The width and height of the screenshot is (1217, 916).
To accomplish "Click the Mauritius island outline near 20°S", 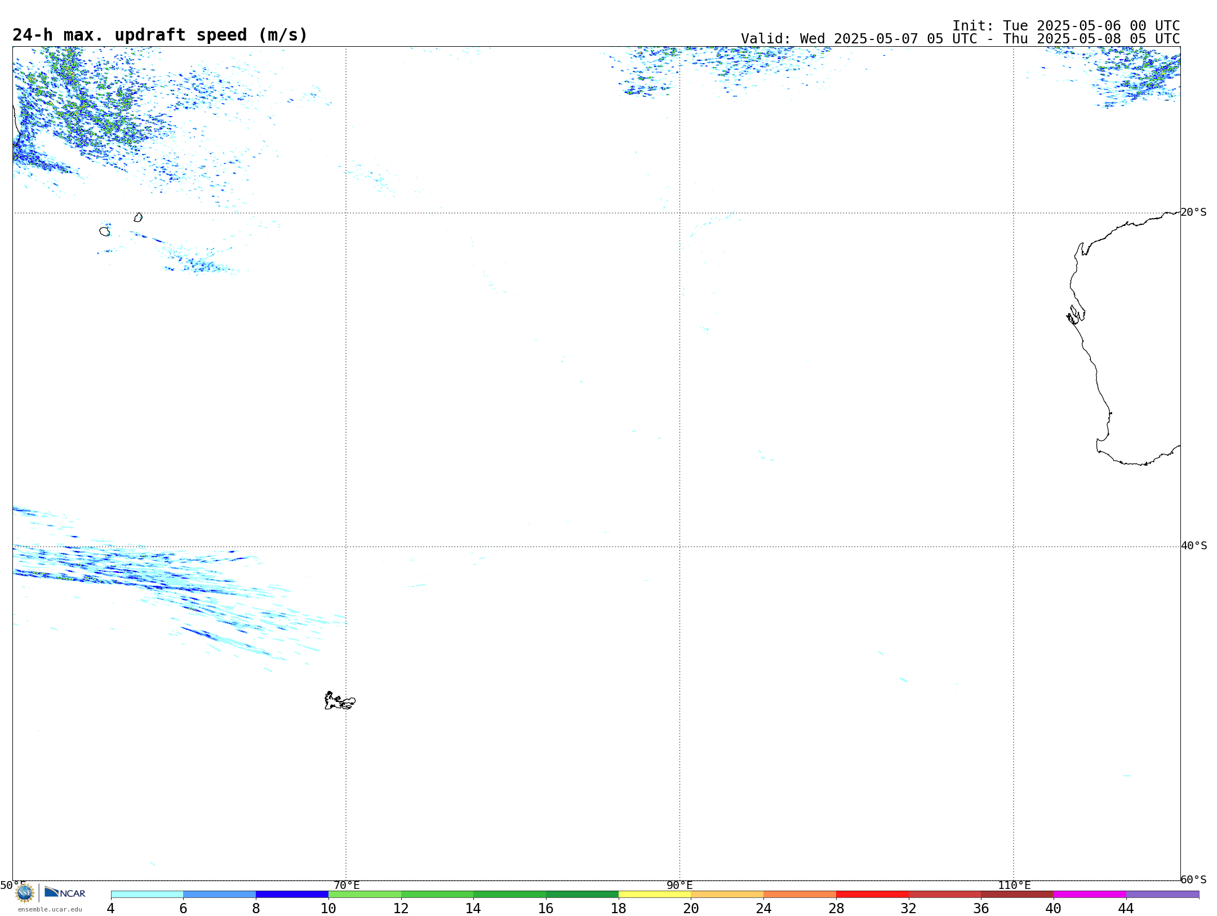I will tap(138, 217).
